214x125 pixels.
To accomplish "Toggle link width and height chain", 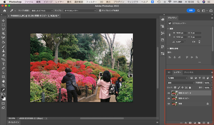I will [x=170, y=35].
